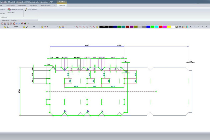210x140 pixels.
Task: Open the Darstellung ribbon tab
Action: 34,6
